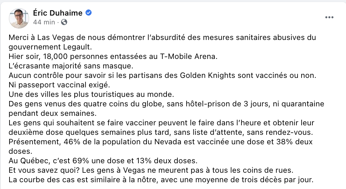Click 'Ni passeport vaccinal exigé.' line
346x189 pixels.
59,85
